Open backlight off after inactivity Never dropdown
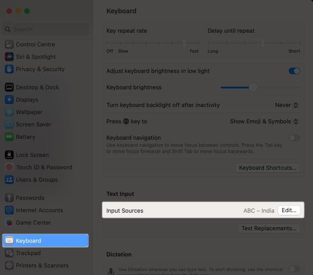 pos(287,105)
